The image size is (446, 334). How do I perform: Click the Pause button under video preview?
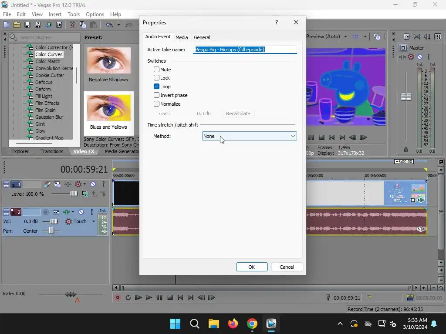(x=311, y=137)
